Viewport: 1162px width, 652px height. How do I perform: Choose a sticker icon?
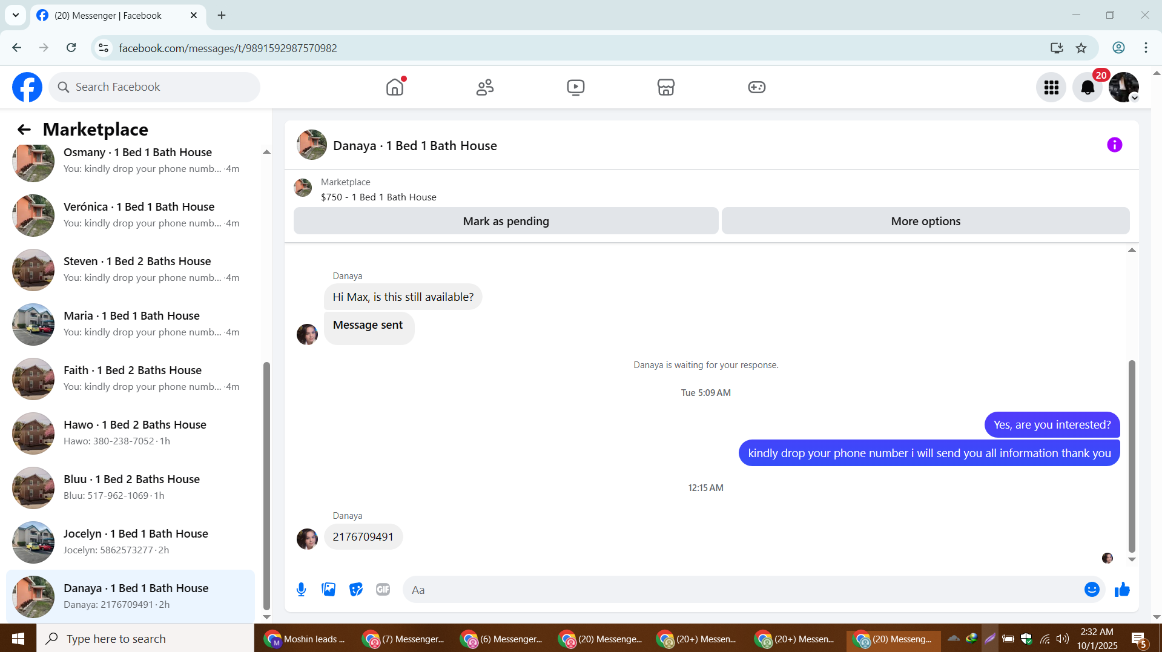[356, 590]
